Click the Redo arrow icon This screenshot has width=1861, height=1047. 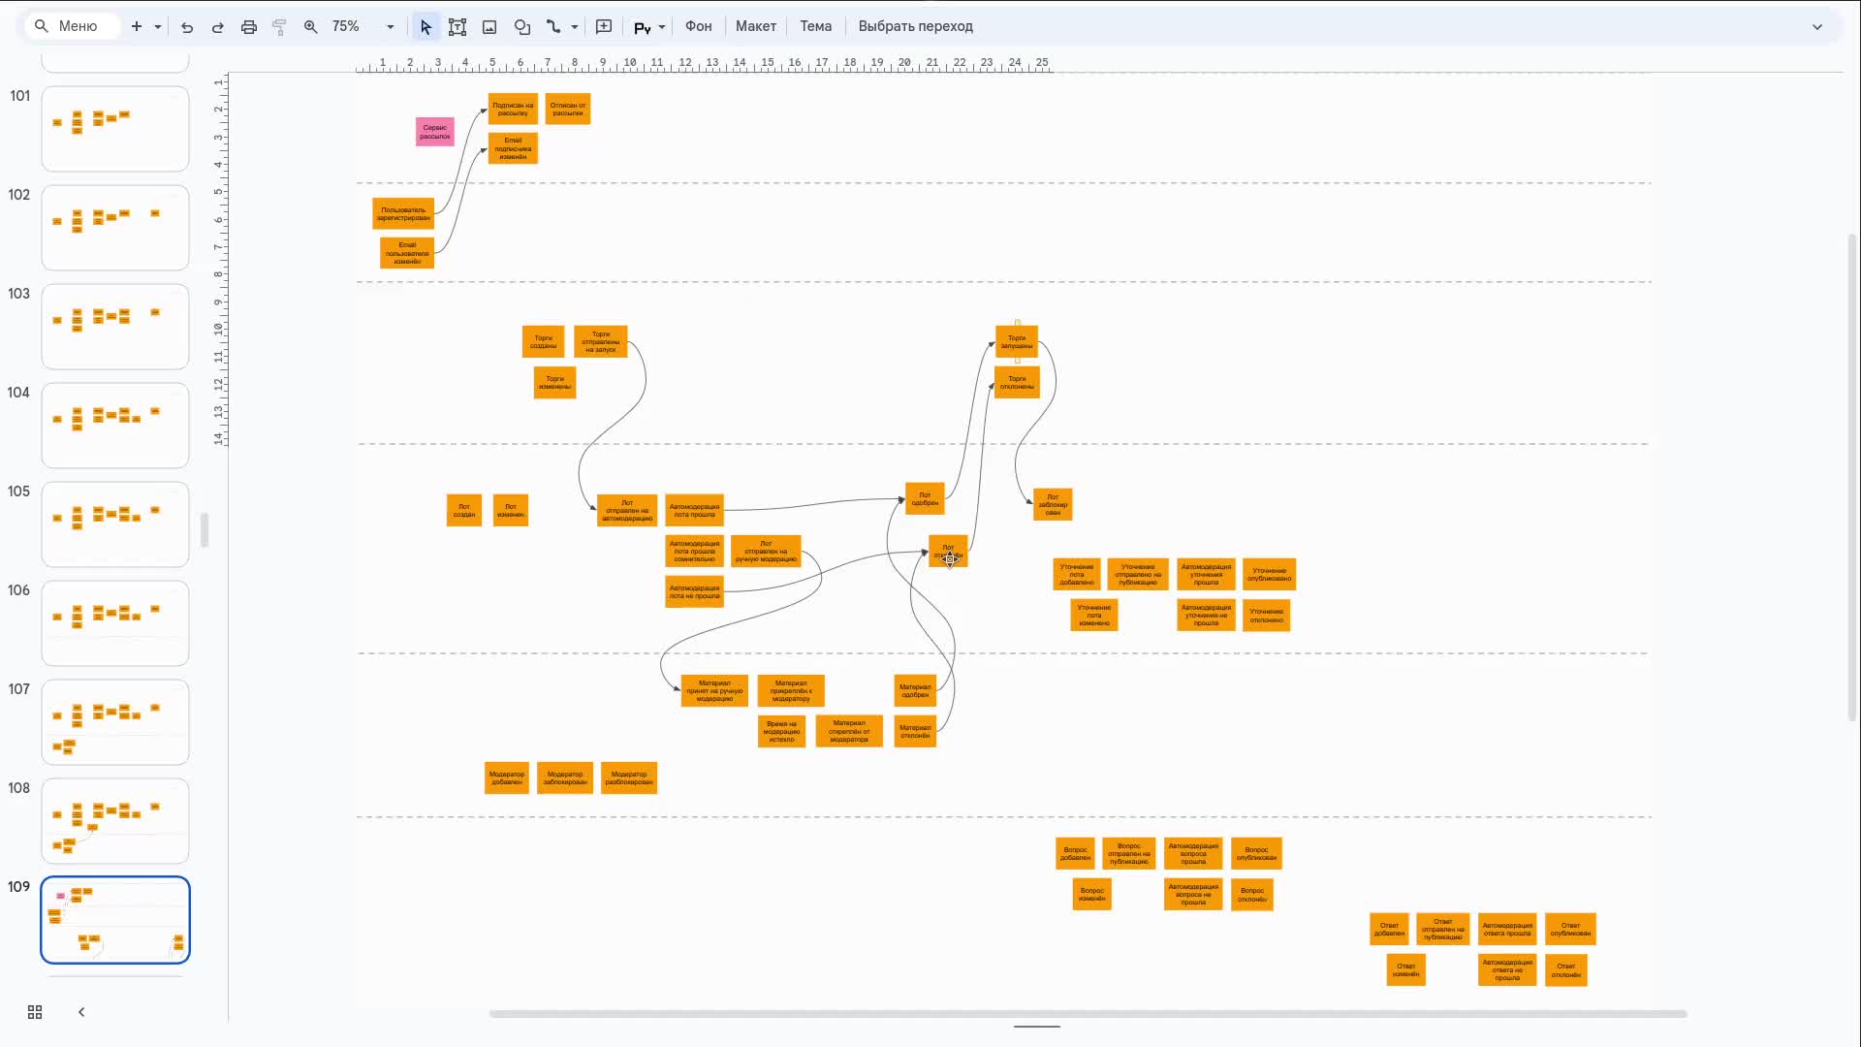point(218,27)
